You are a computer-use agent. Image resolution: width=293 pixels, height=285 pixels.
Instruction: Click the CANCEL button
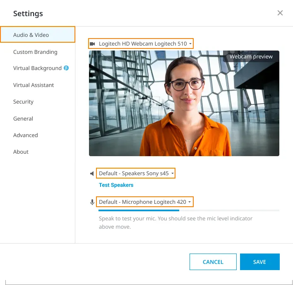pyautogui.click(x=213, y=262)
